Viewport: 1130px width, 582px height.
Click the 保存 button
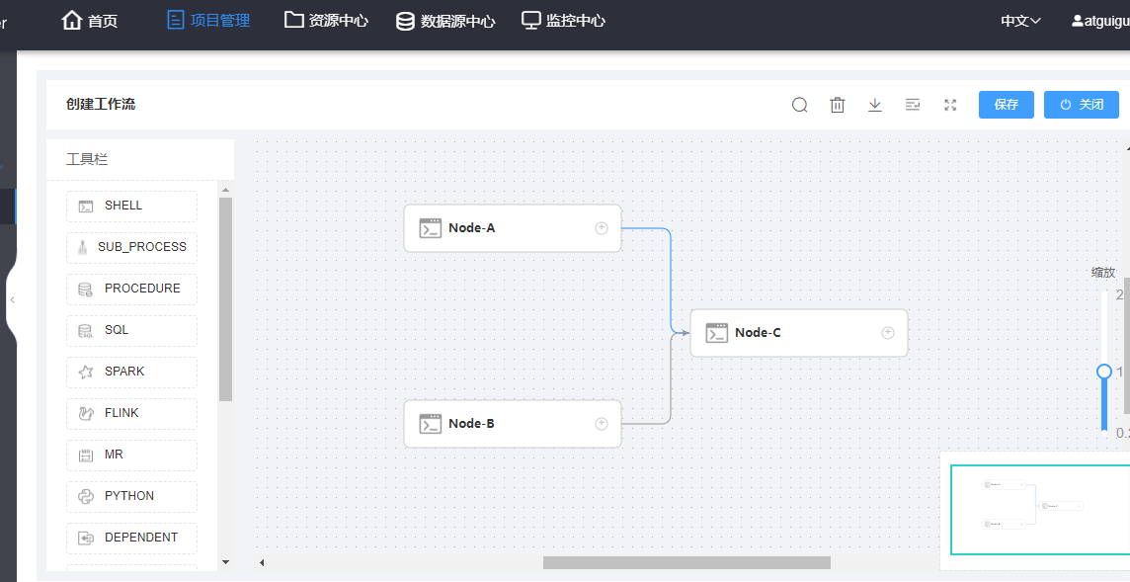[1006, 105]
